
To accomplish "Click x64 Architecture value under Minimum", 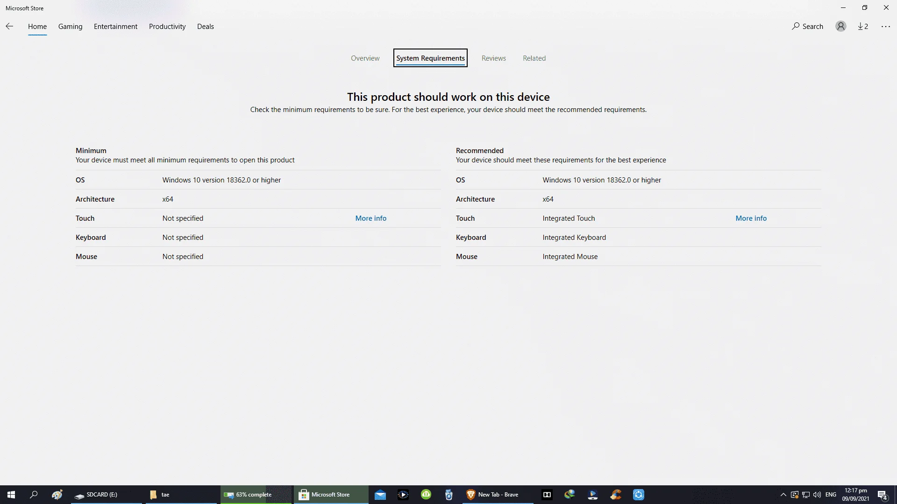I will 168,199.
